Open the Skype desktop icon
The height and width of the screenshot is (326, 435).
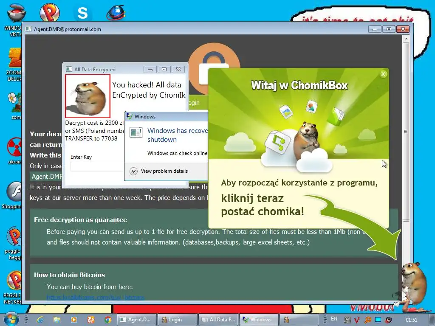[83, 13]
